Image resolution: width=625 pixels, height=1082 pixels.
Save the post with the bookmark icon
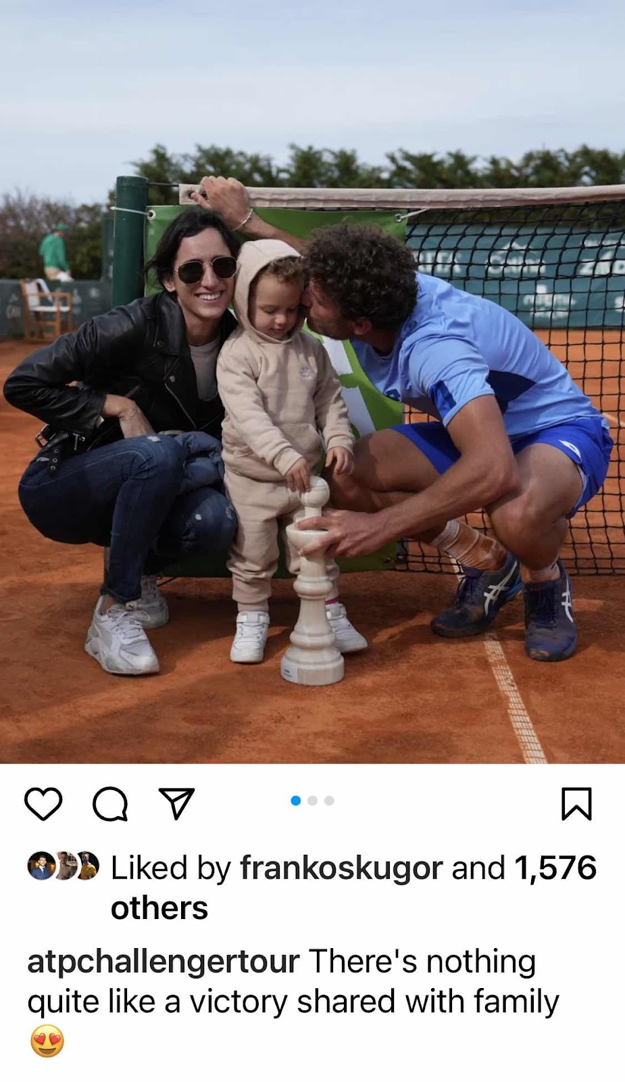576,803
